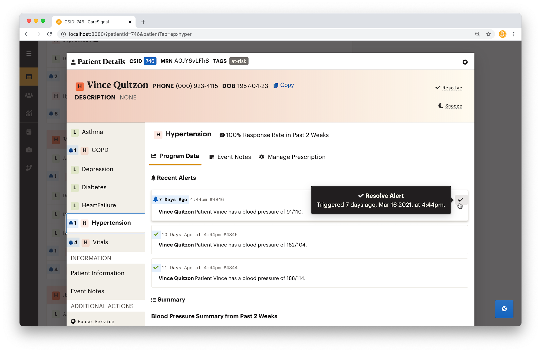The width and height of the screenshot is (541, 352).
Task: Click the phone number (000) 923-4115
Action: click(x=197, y=86)
